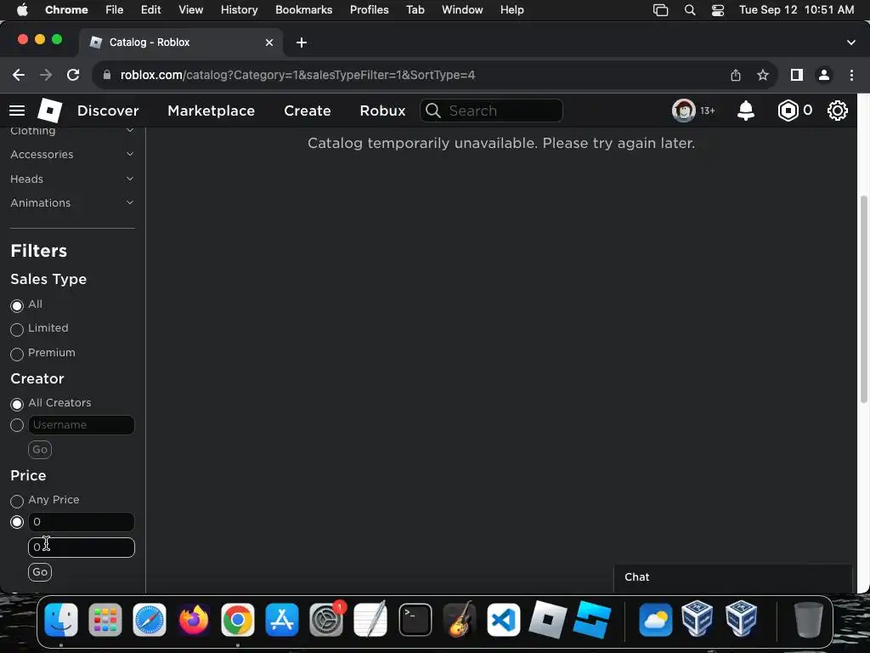Screen dimensions: 870x653
Task: Open System Settings from the Dock
Action: 326,620
